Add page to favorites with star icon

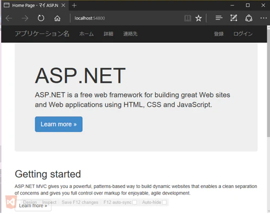(x=198, y=18)
